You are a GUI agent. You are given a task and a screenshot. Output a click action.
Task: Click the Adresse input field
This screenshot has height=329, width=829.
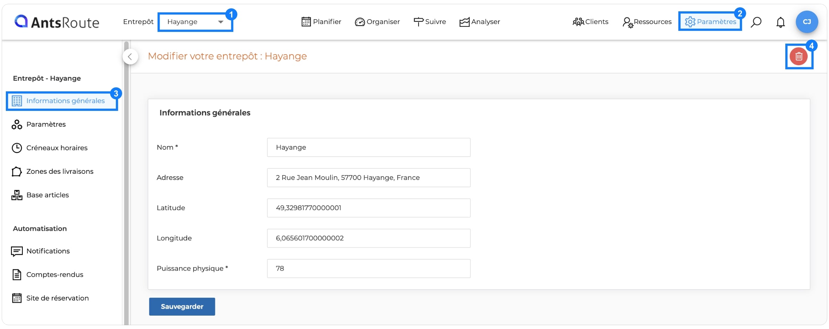click(368, 178)
